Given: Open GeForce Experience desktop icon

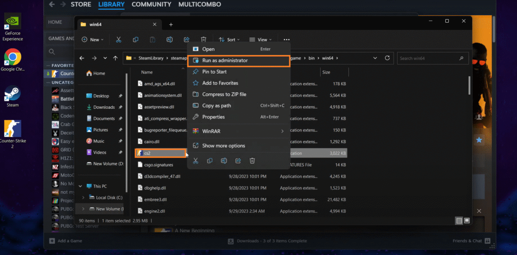Looking at the screenshot, I should point(13,27).
